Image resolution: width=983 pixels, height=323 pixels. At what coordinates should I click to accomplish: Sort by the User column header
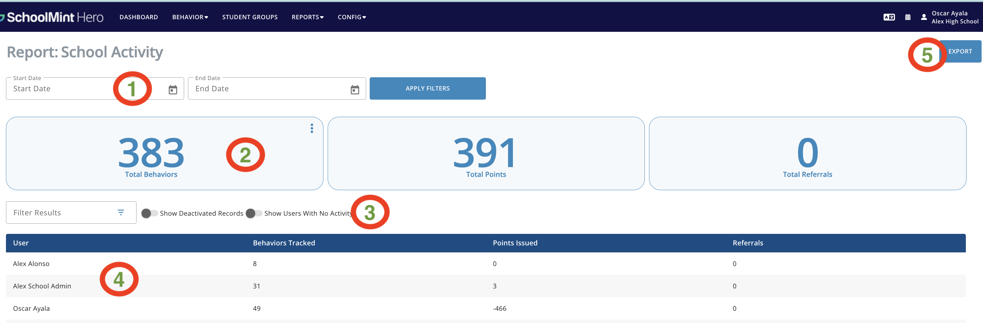pos(21,243)
